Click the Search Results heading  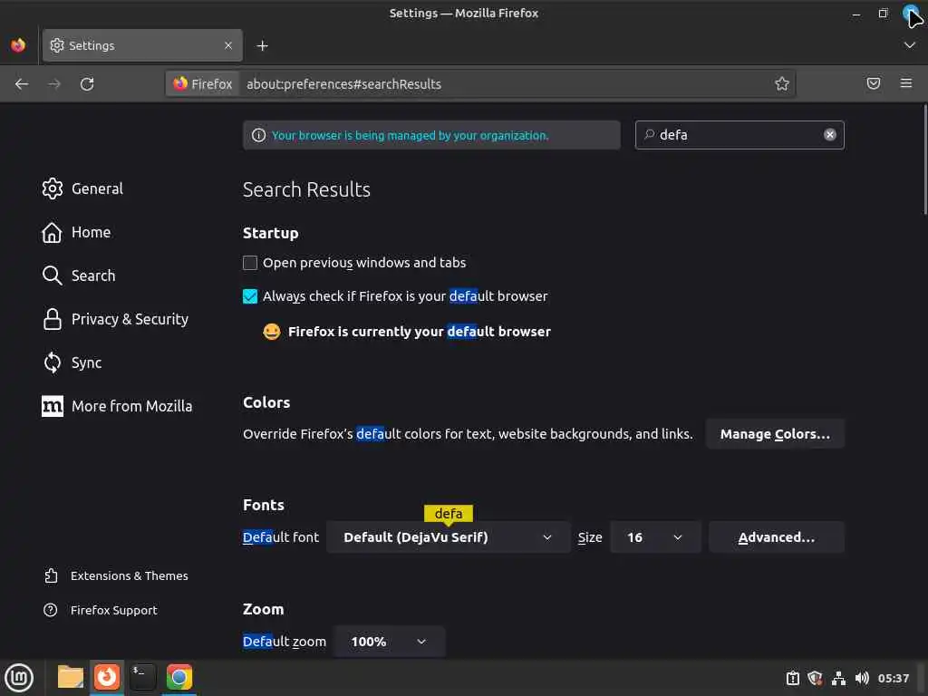[306, 189]
